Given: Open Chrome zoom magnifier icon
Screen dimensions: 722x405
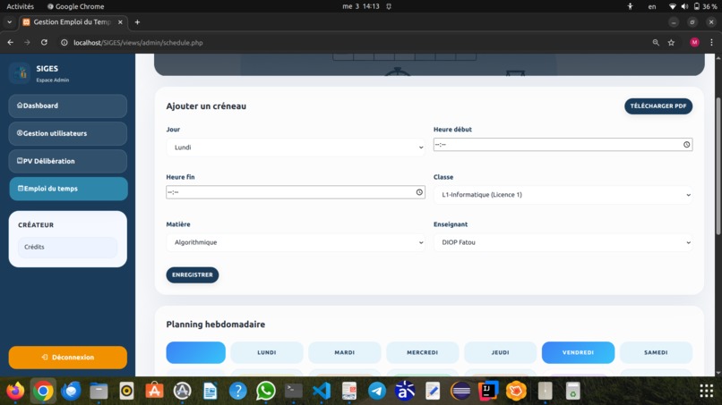Looking at the screenshot, I should pyautogui.click(x=656, y=42).
